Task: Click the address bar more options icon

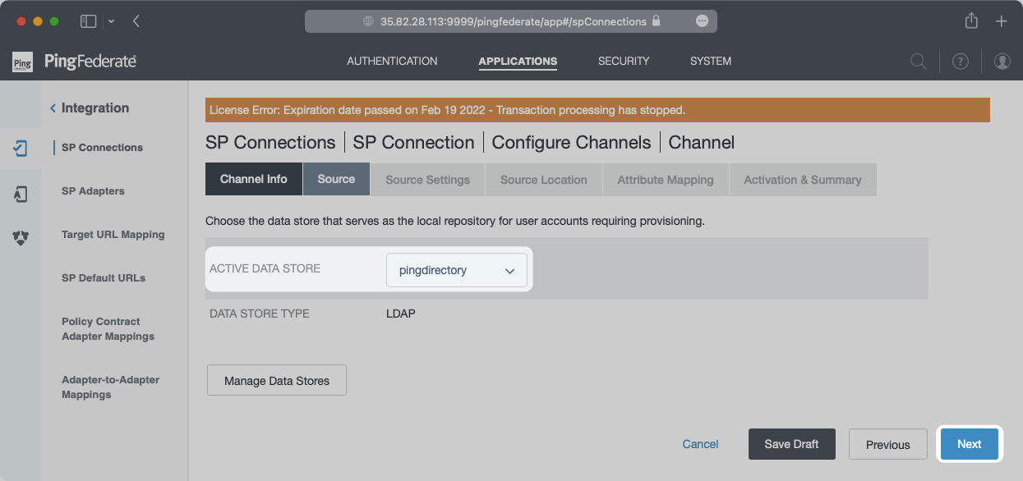Action: pyautogui.click(x=702, y=21)
